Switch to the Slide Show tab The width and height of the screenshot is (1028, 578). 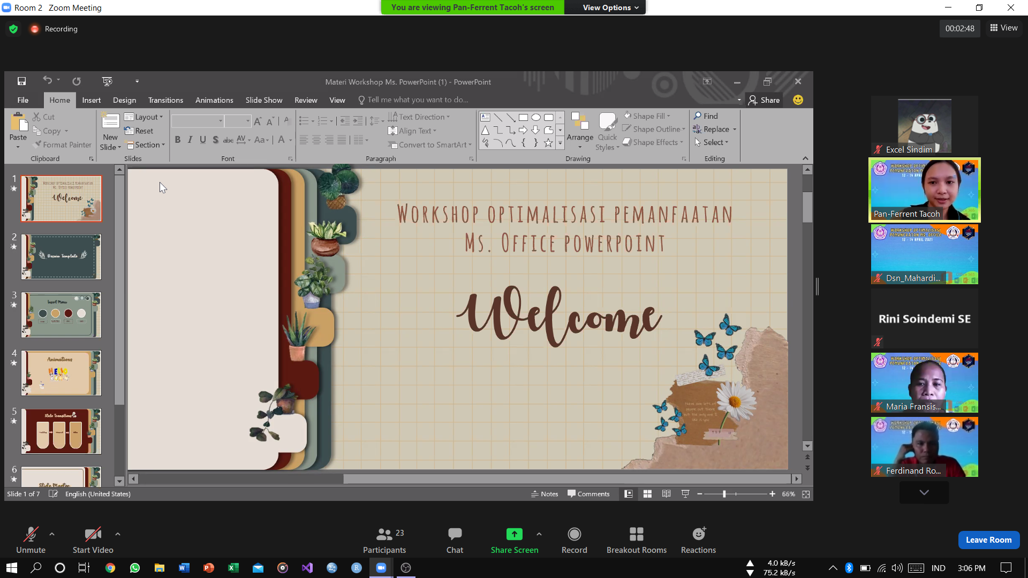263,100
